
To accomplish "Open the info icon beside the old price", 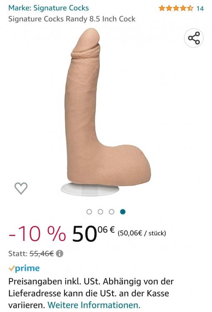I will 60,253.
